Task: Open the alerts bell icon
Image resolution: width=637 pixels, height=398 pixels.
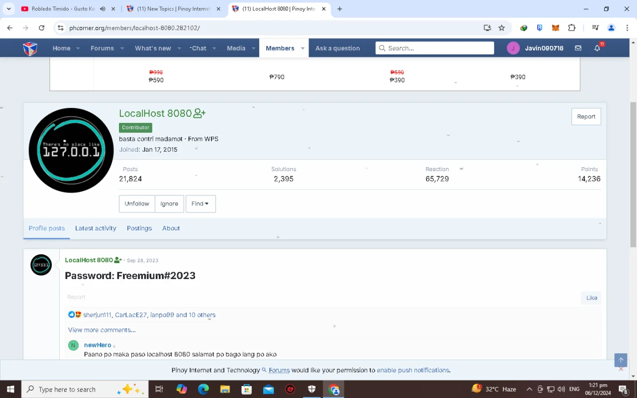Action: pyautogui.click(x=597, y=48)
